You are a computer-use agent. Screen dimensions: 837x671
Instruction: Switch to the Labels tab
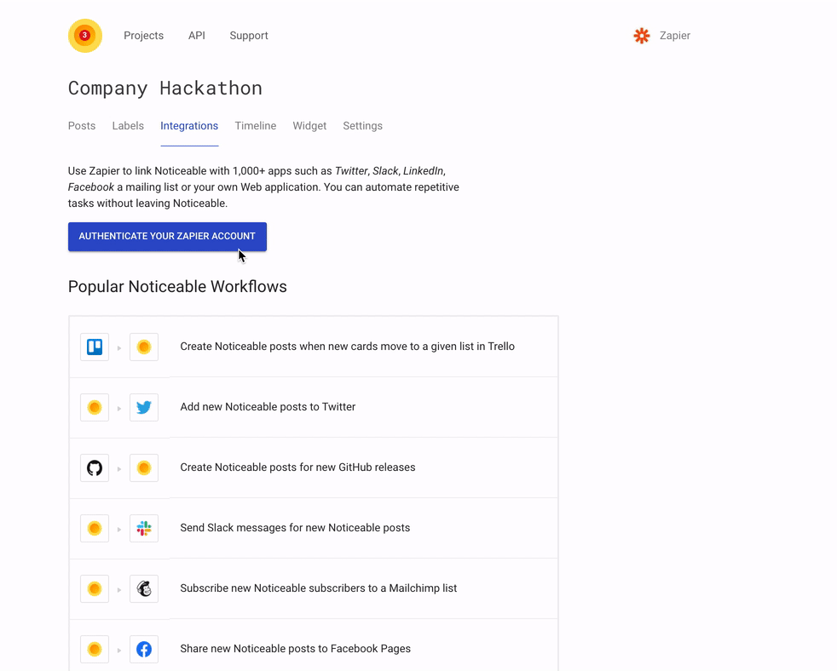click(x=128, y=126)
